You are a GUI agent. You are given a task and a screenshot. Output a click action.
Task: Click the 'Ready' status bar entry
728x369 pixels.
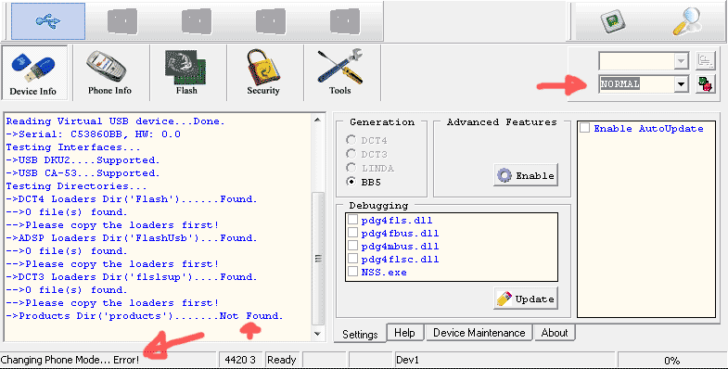click(281, 360)
